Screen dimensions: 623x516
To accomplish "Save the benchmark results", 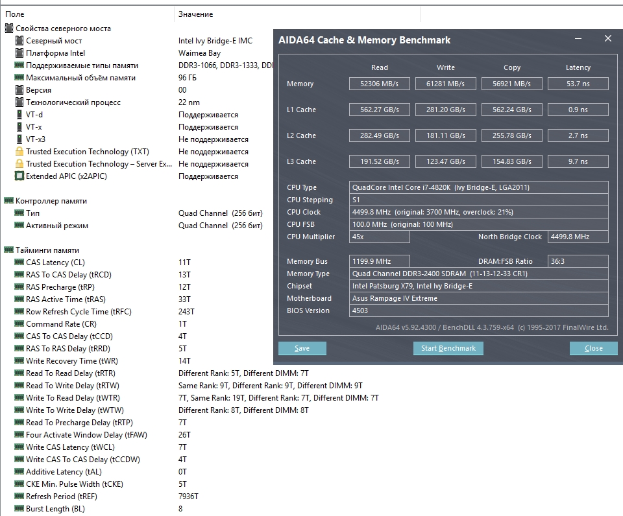I will [x=302, y=348].
